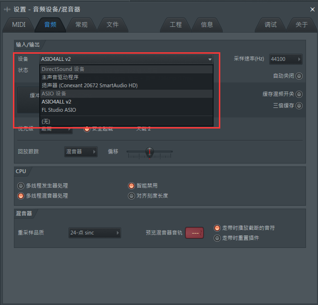Click the 输入/输出 section header

28,45
